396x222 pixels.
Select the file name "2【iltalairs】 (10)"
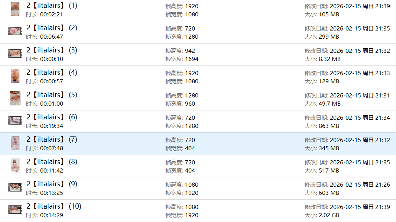53,206
